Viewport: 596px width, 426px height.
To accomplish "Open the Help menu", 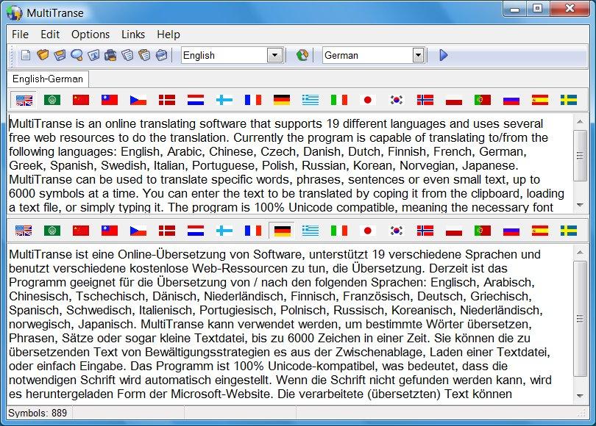I will coord(168,35).
